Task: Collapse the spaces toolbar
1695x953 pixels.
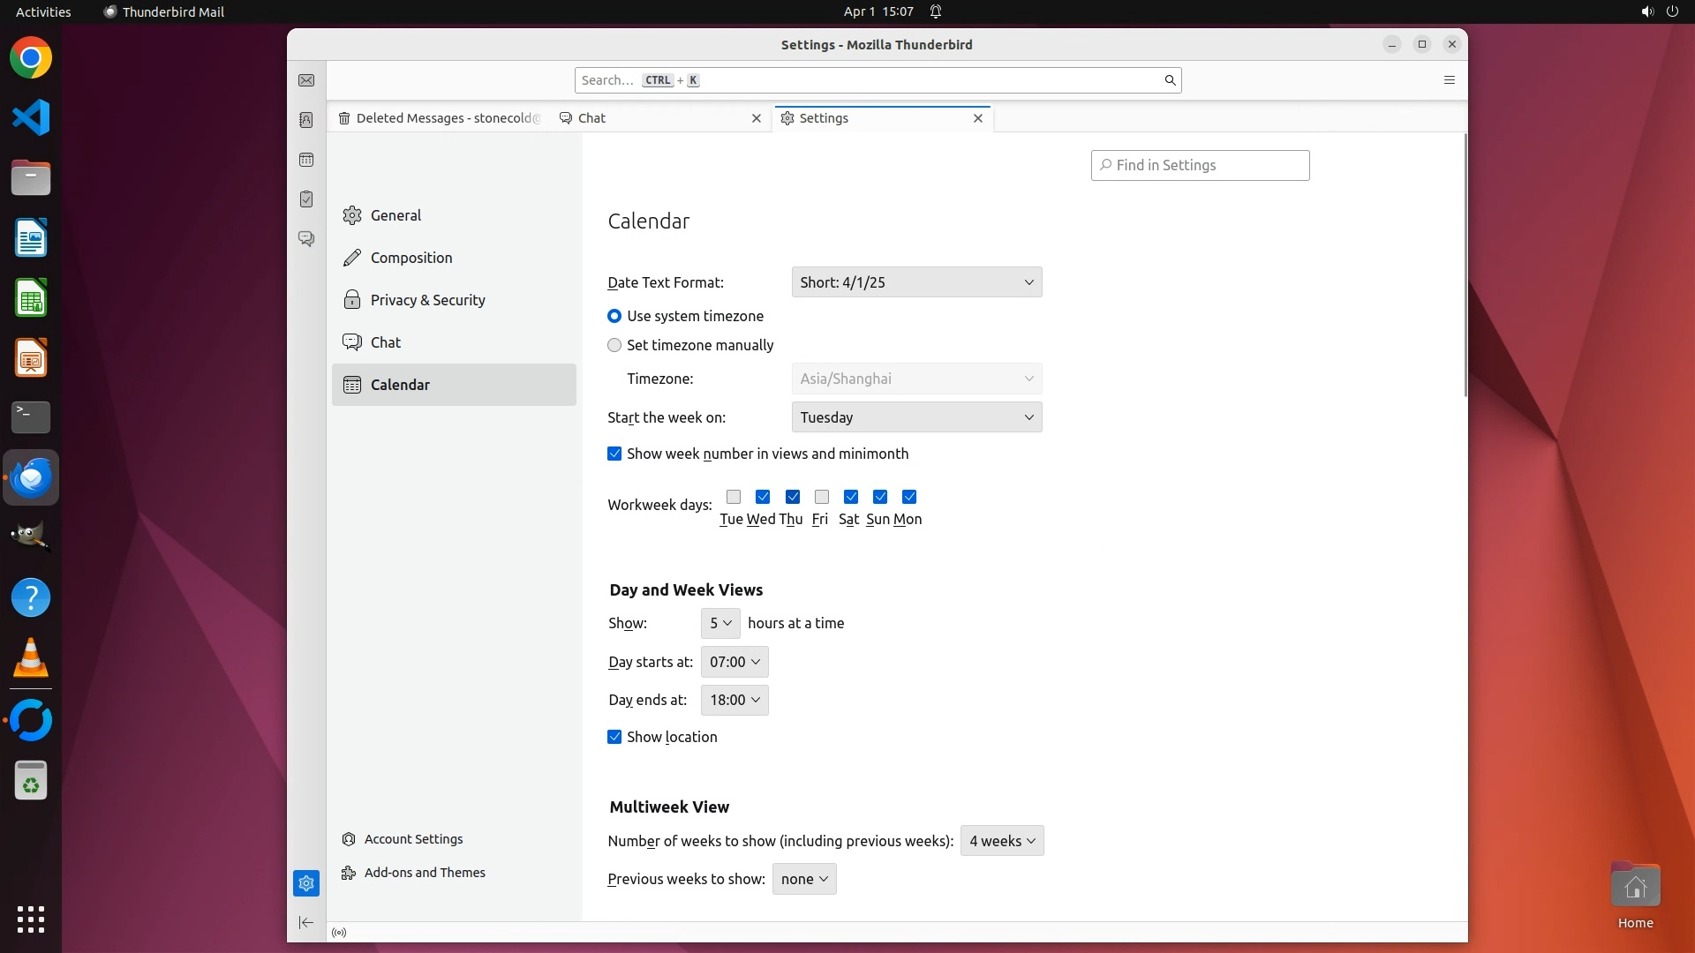Action: (x=306, y=922)
